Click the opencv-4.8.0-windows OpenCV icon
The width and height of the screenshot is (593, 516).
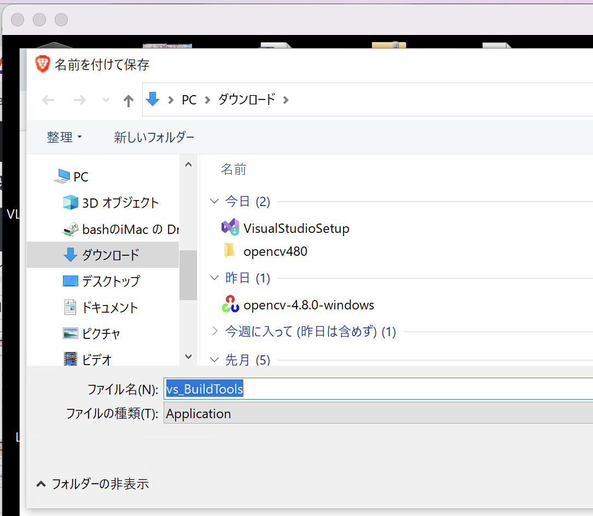click(x=230, y=304)
